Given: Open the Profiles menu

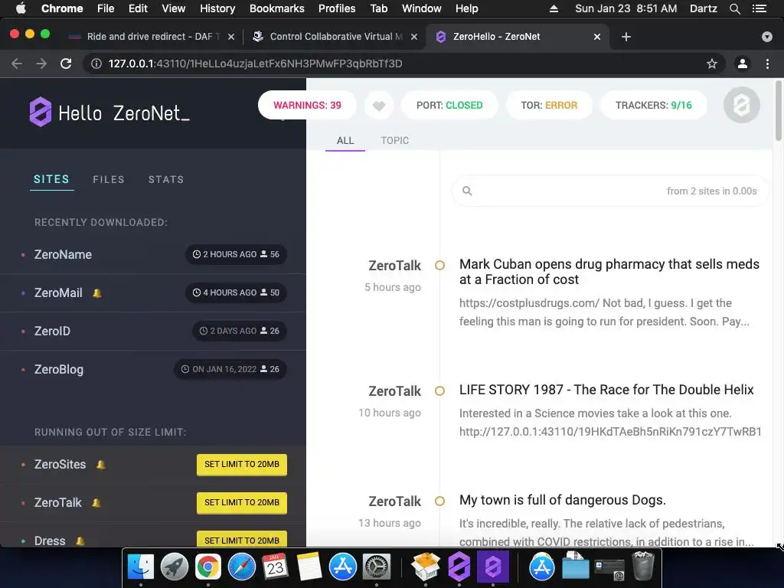Looking at the screenshot, I should pos(337,8).
